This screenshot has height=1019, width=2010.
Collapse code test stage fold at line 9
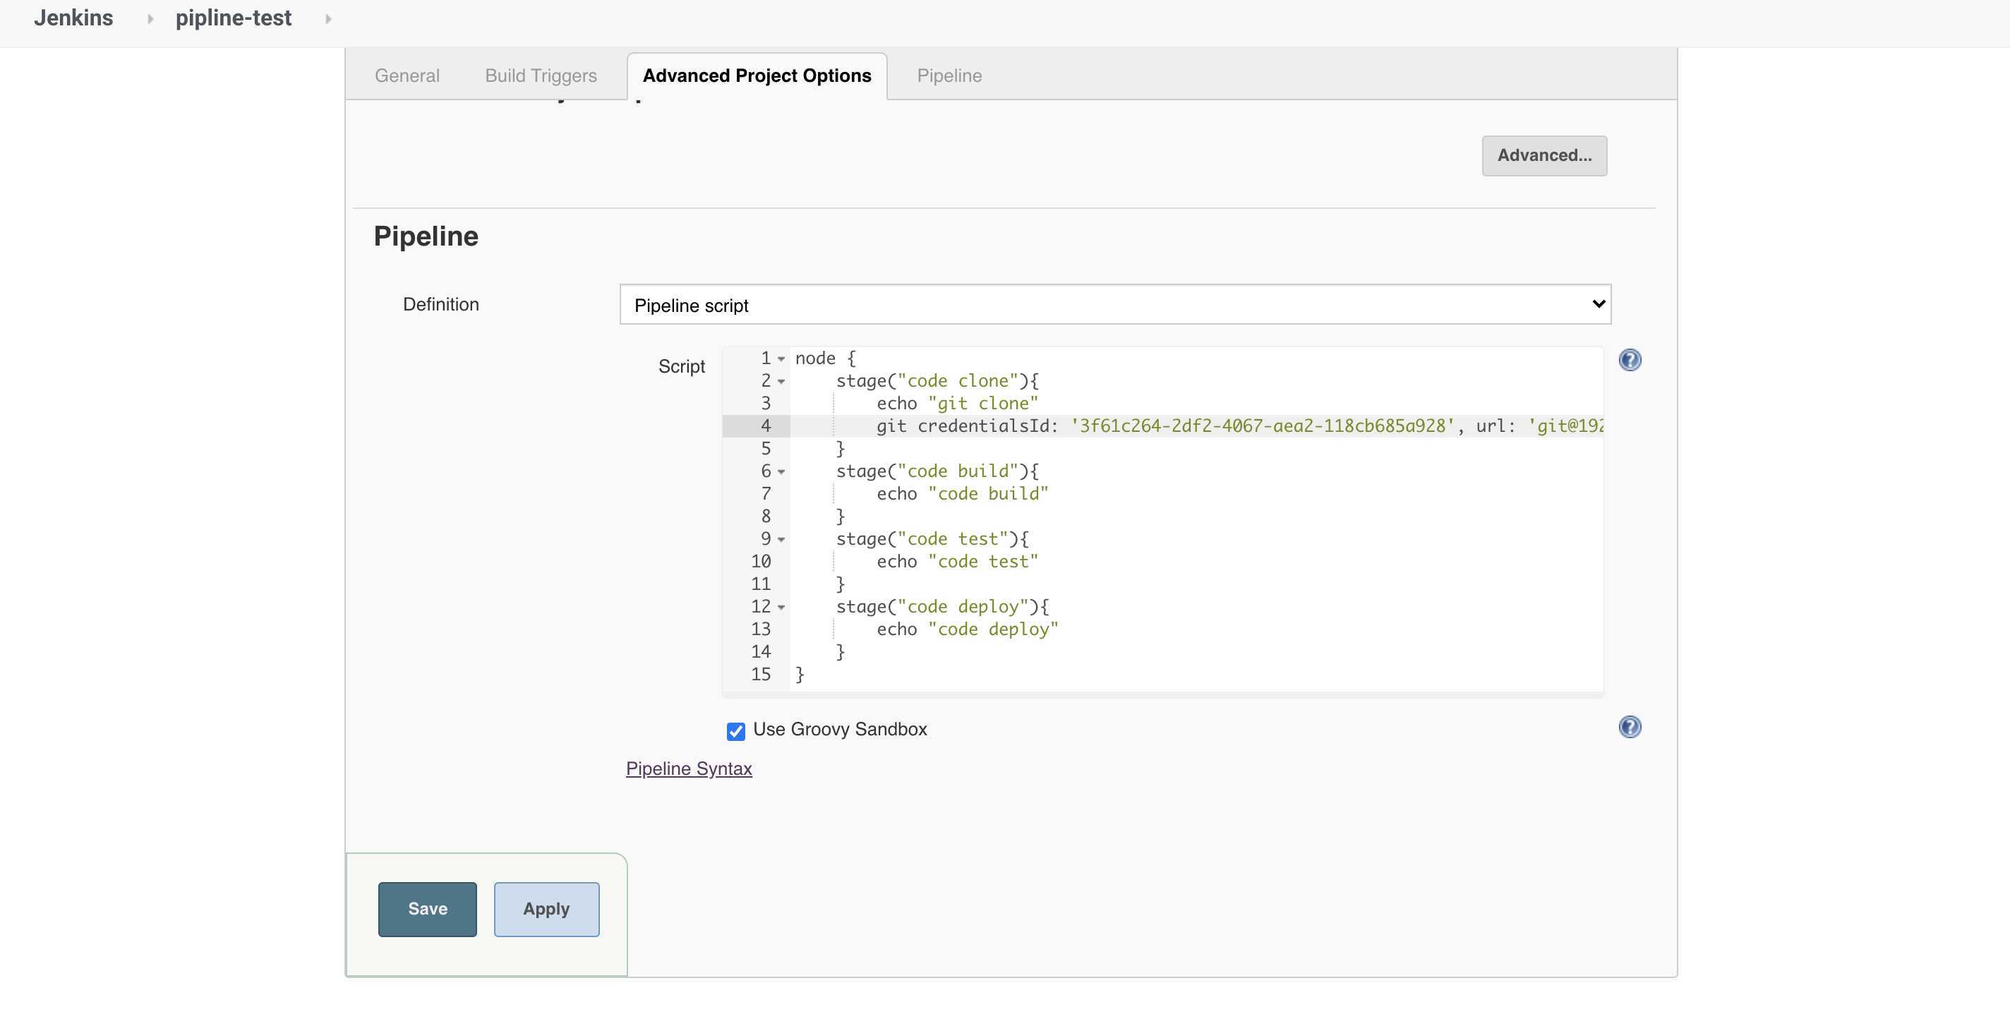(x=781, y=540)
